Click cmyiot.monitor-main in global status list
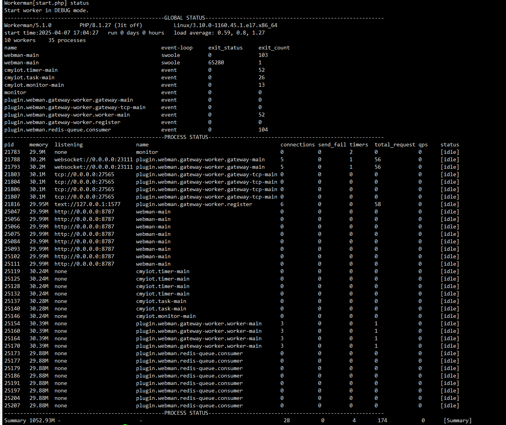 34,85
